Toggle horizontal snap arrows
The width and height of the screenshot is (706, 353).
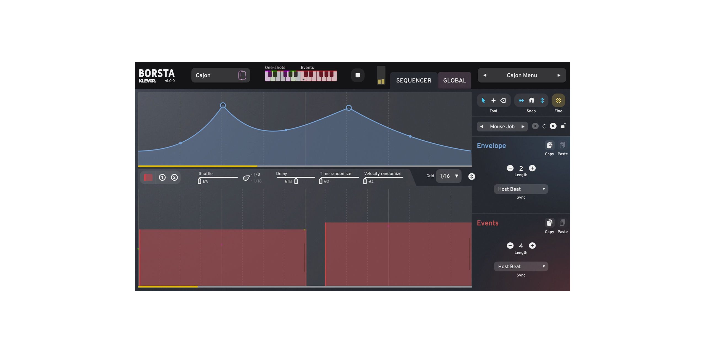pos(521,100)
